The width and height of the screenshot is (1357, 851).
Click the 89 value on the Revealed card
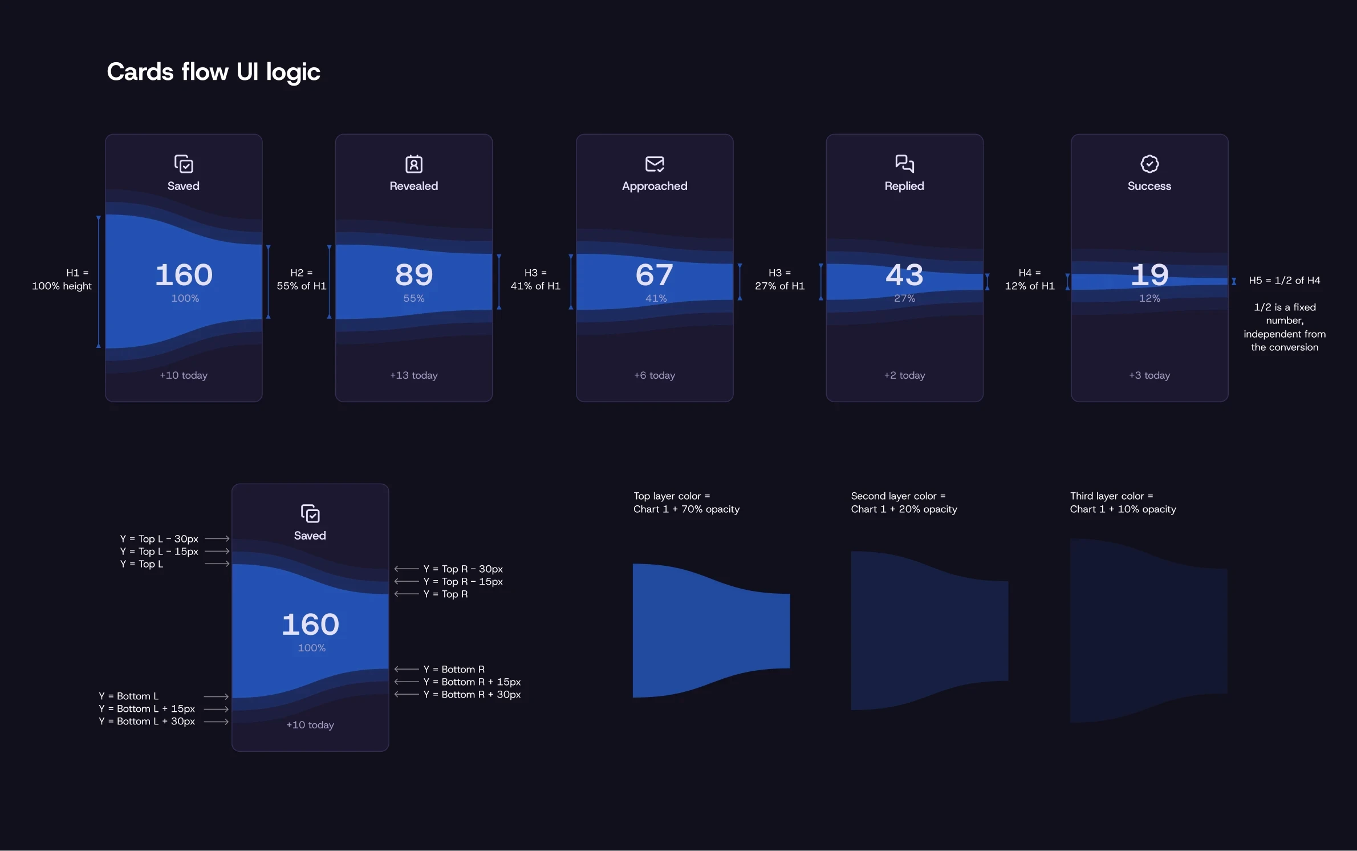[x=414, y=275]
